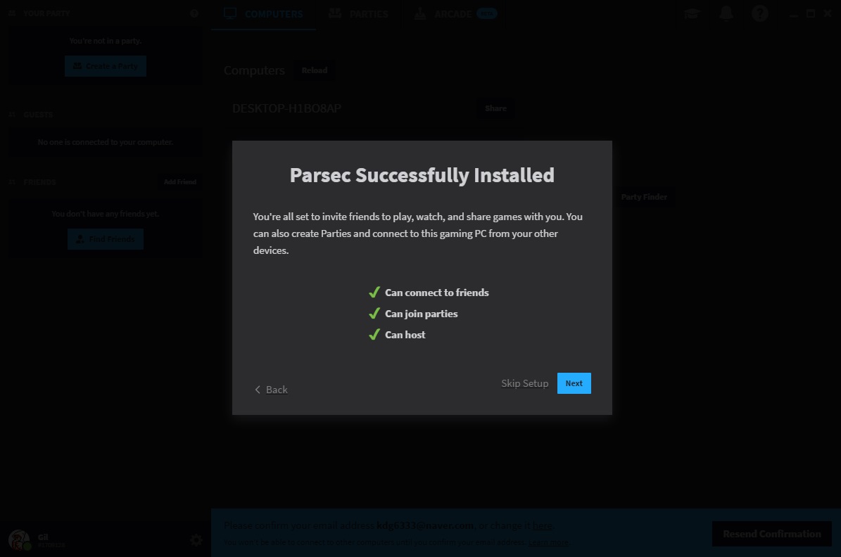Click the Find Friends button

coord(106,239)
